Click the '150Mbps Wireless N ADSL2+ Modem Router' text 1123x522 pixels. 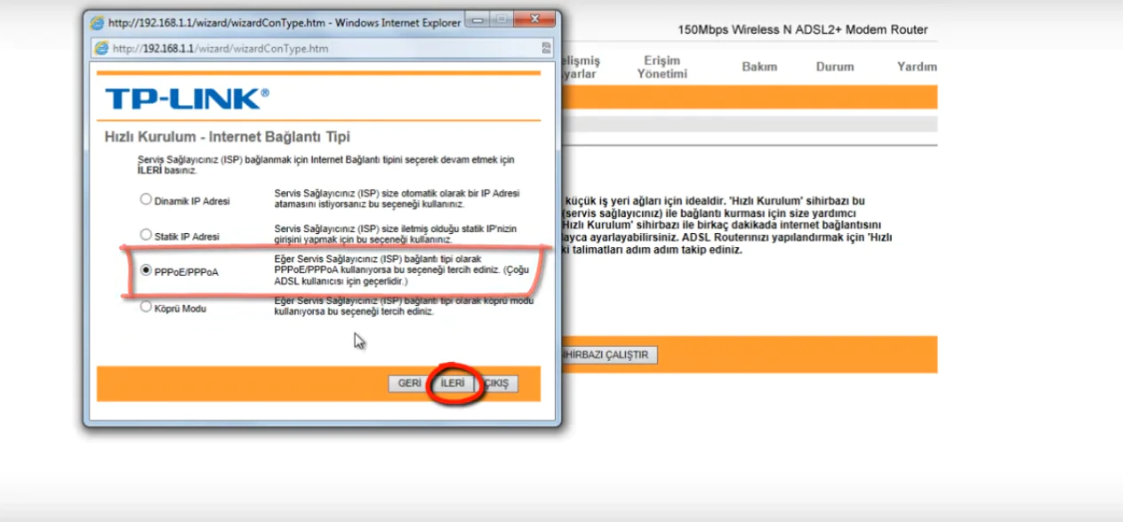[803, 30]
